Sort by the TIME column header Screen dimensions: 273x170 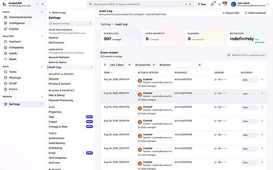point(108,73)
